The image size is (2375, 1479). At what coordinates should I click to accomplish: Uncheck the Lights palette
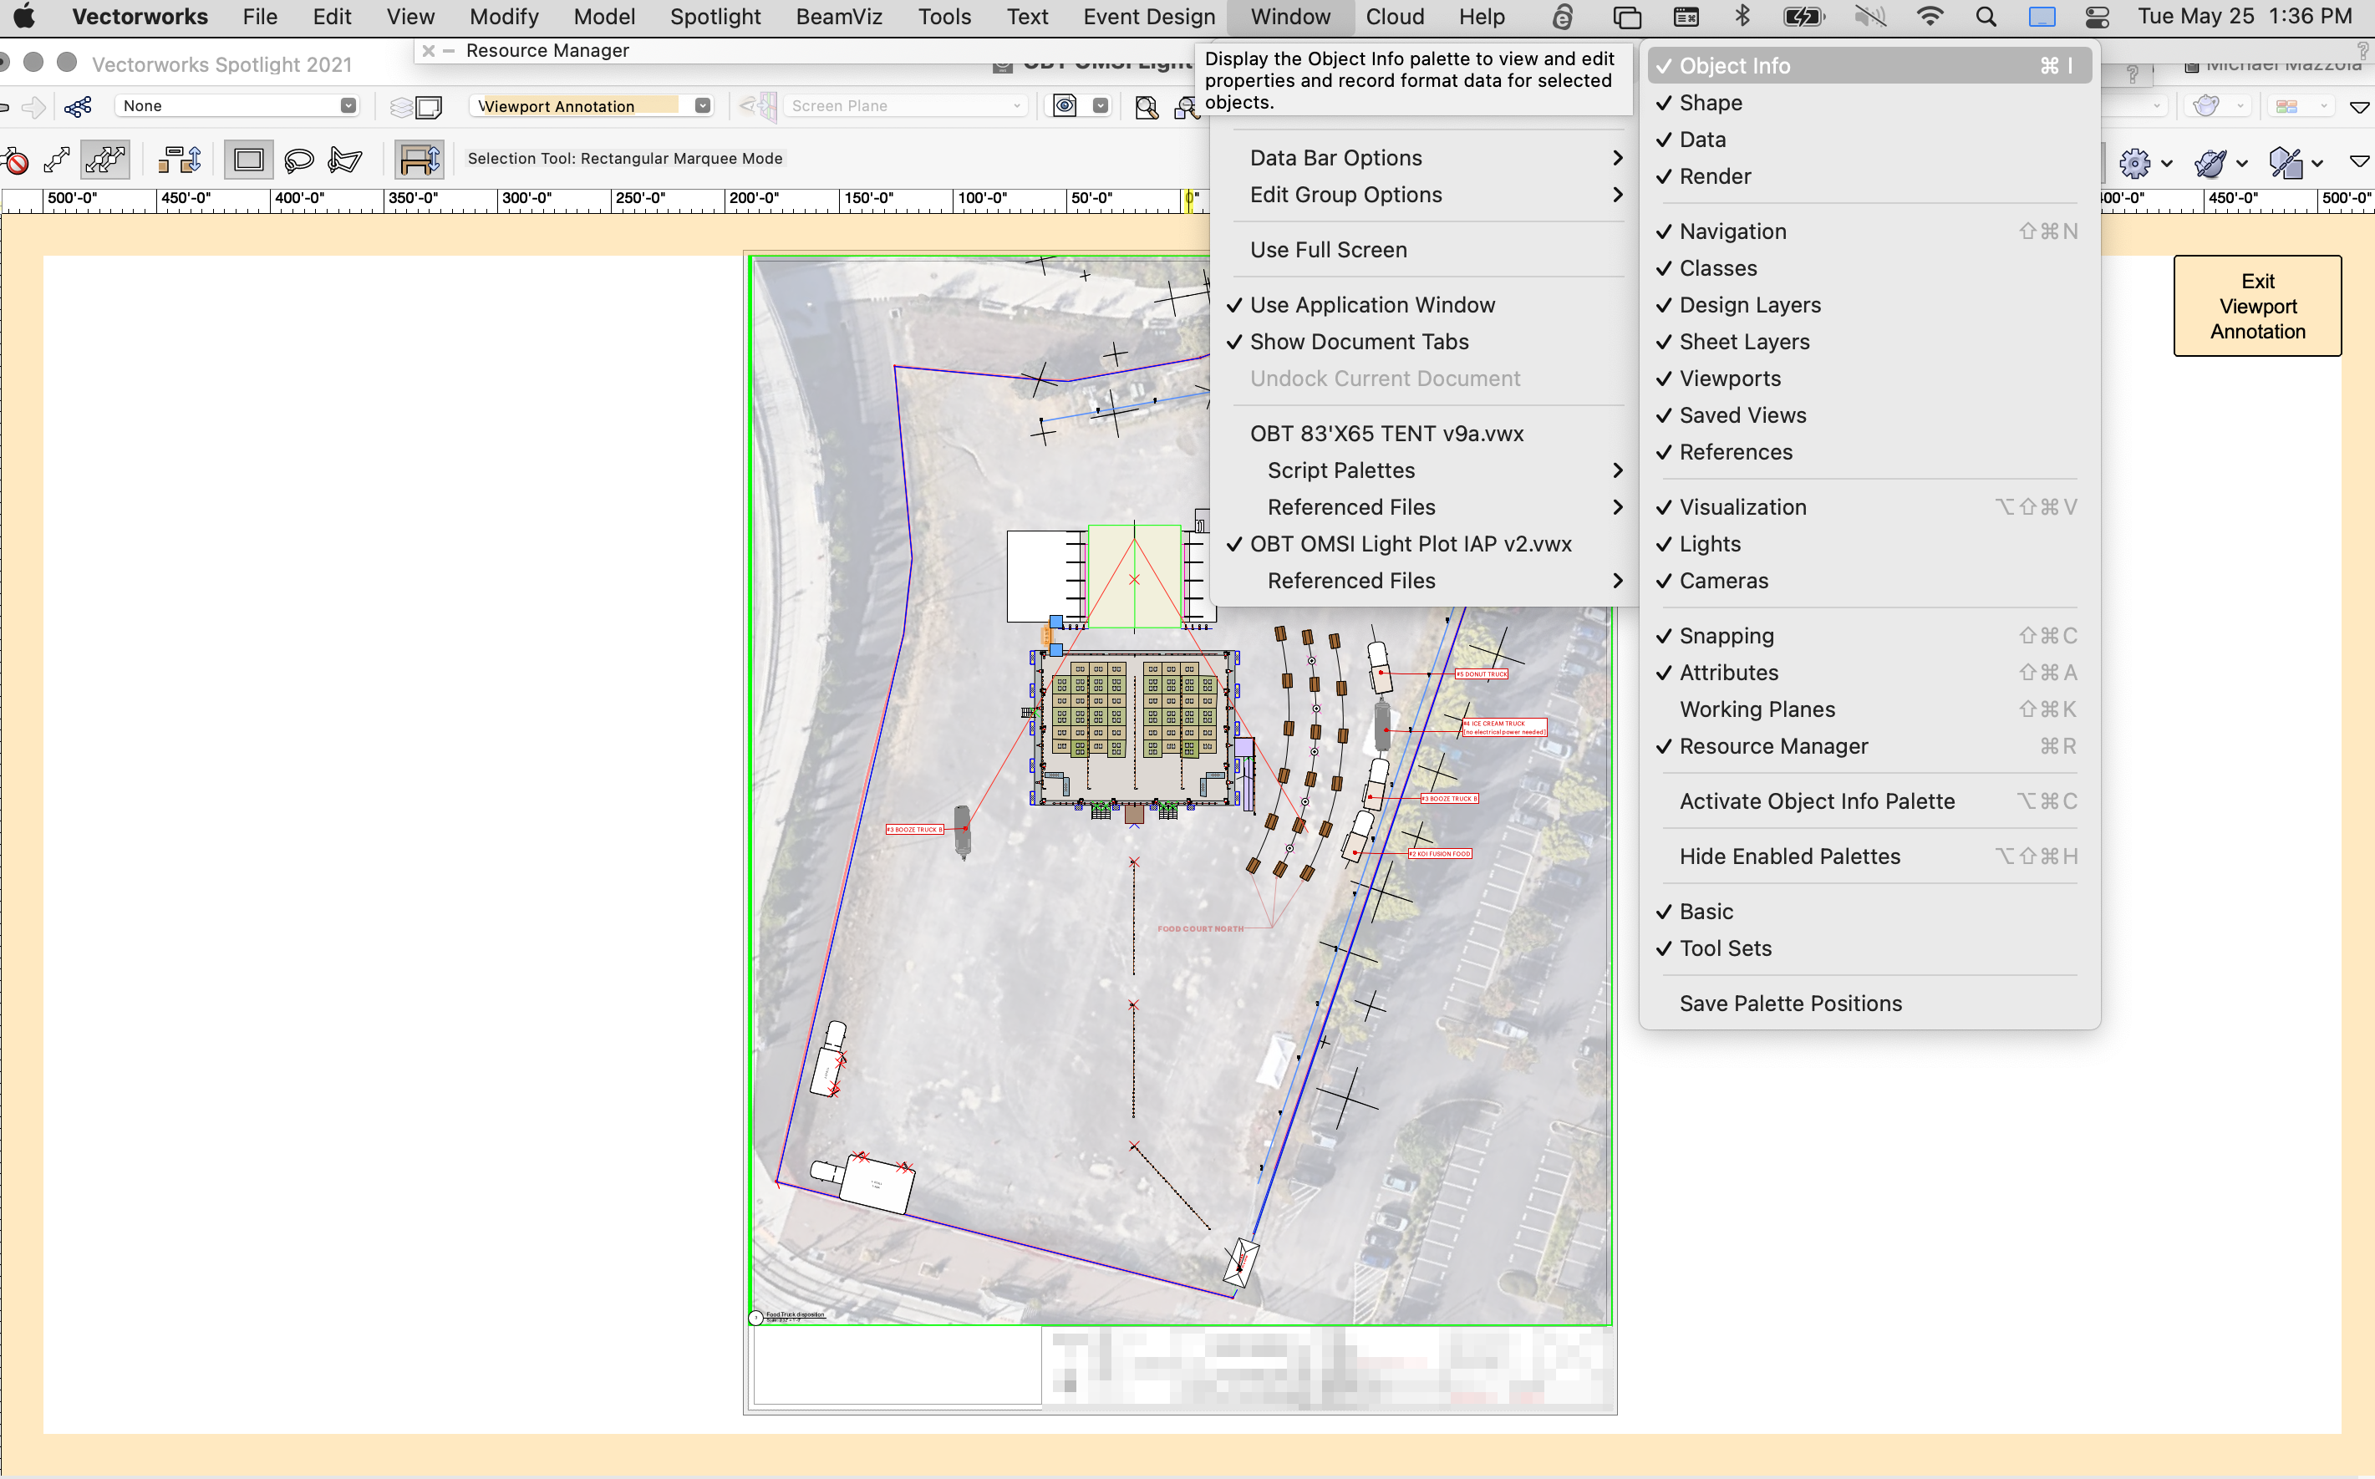click(1709, 544)
